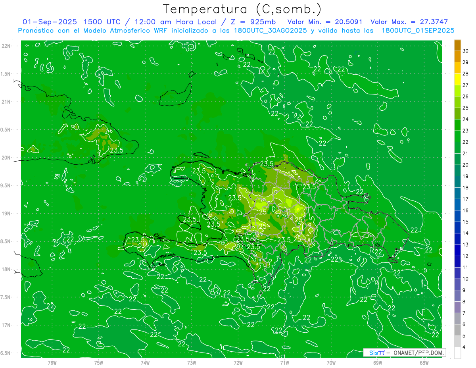Click the '75W' longitude axis label

[99, 363]
